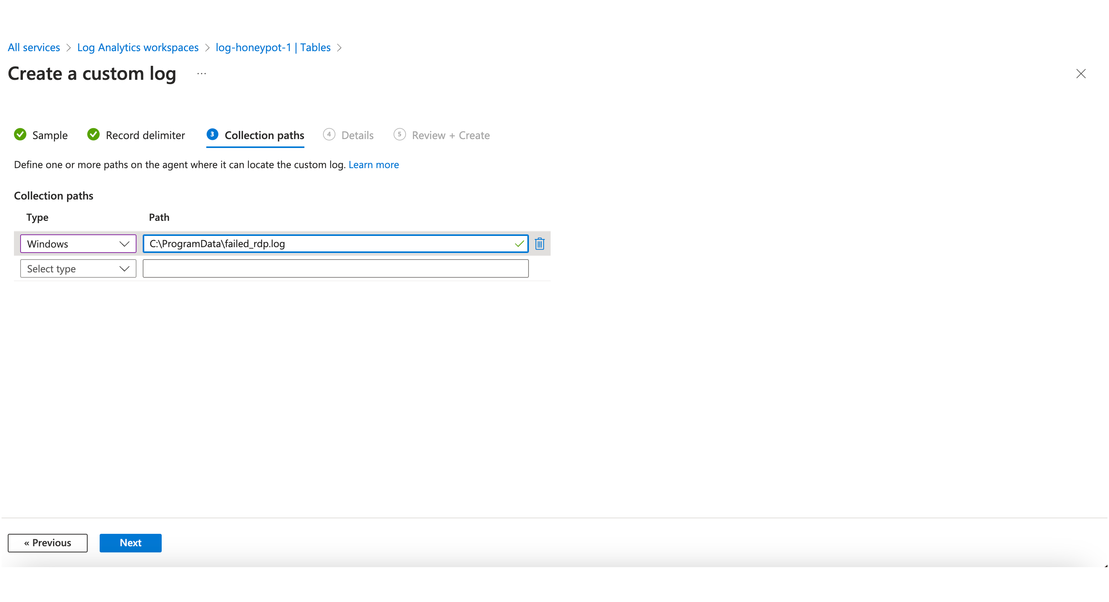1109x602 pixels.
Task: Click the step 4 Details circle icon
Action: click(329, 134)
